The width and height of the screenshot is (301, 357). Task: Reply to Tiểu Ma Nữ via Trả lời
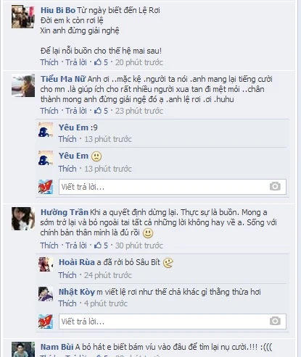coord(76,111)
